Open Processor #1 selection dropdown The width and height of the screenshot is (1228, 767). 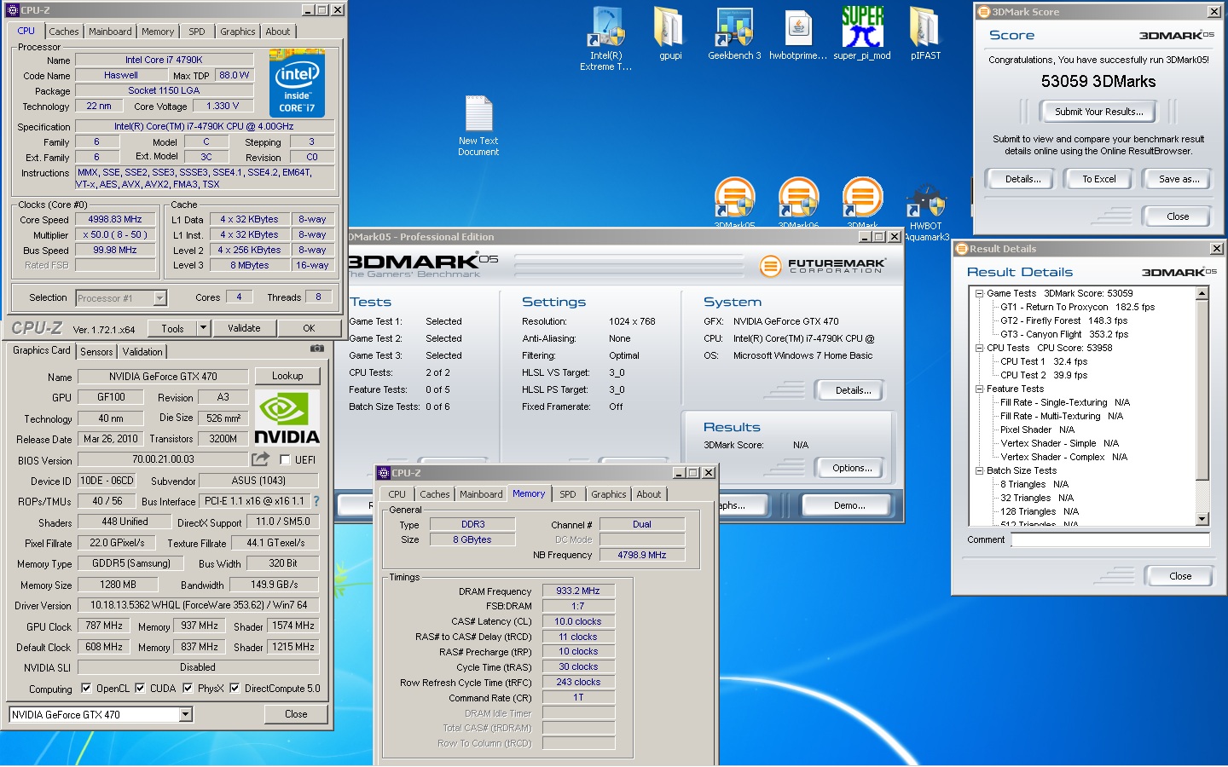tap(159, 298)
